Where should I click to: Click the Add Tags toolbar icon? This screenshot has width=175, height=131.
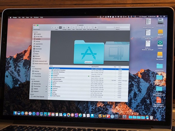90,28
